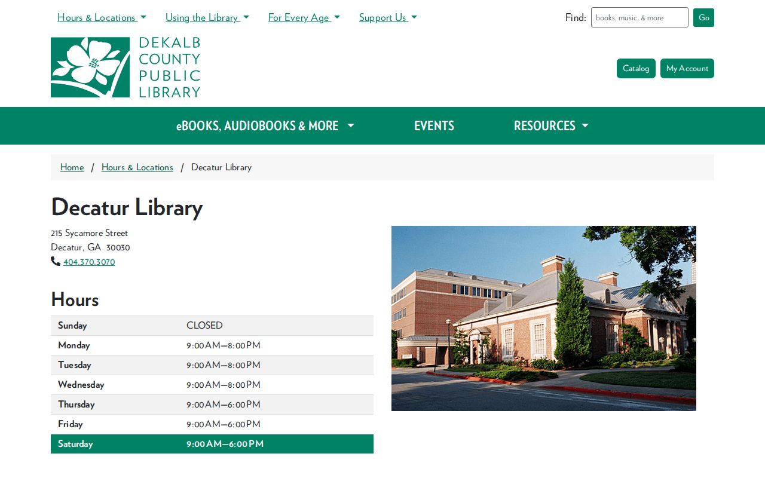Open the Using the Library dropdown

tap(207, 17)
